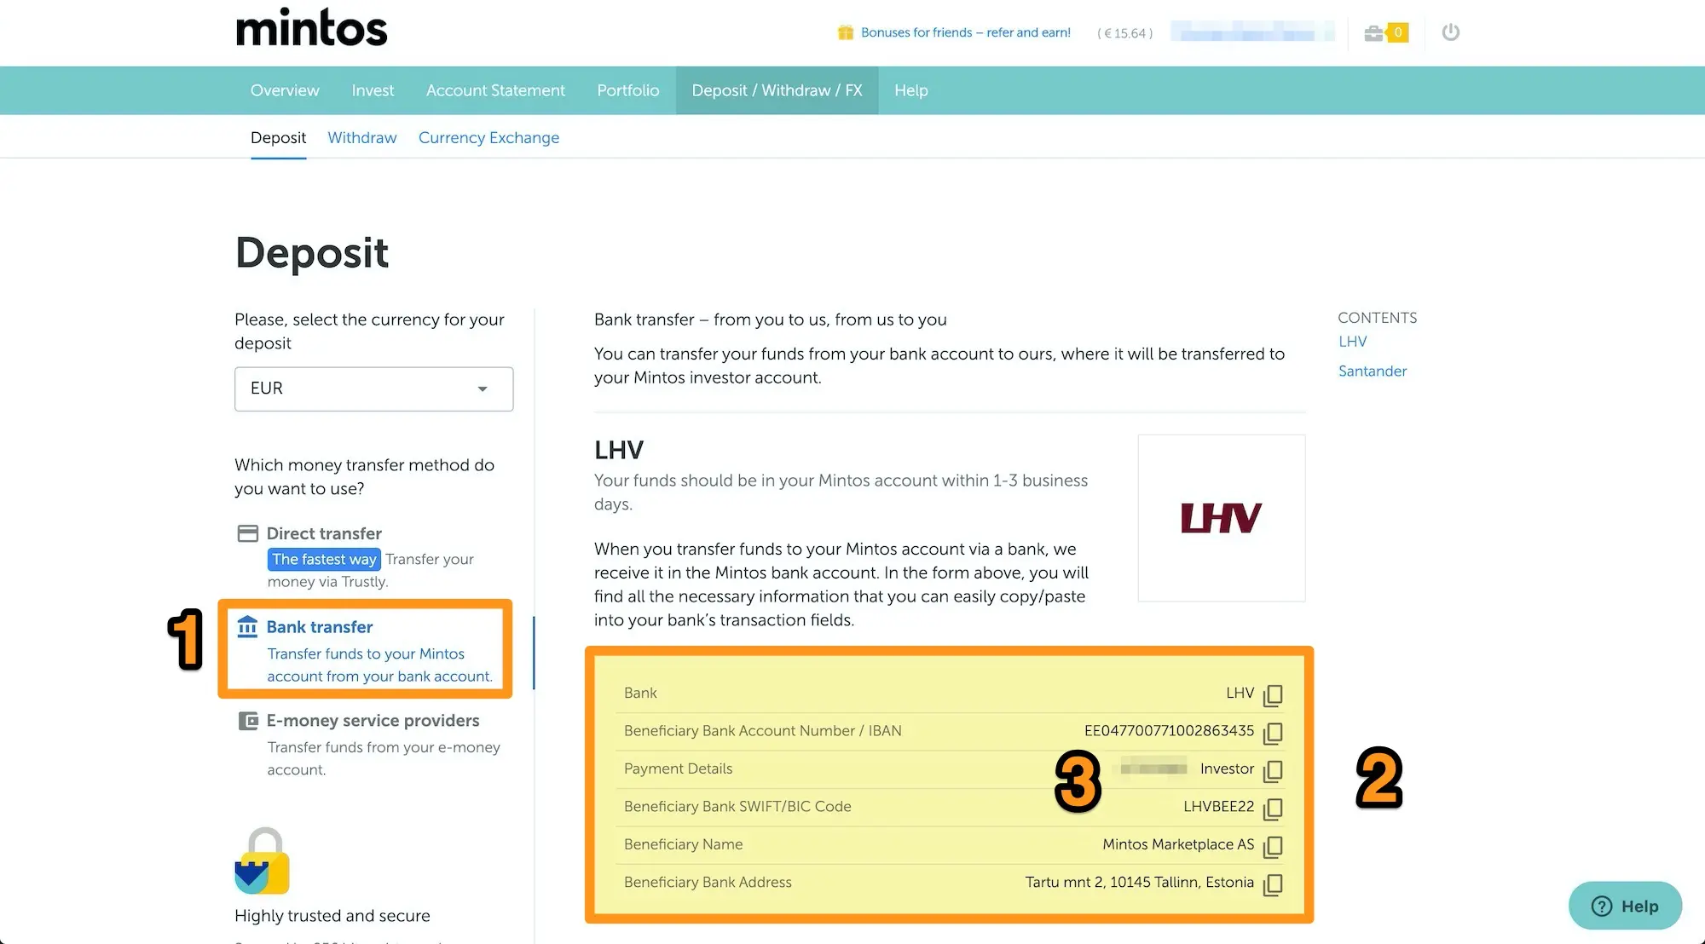1705x944 pixels.
Task: Open the briefcase cart icon
Action: point(1373,33)
